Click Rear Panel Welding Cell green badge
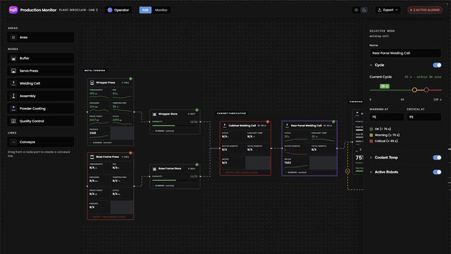This screenshot has height=254, width=451. [333, 121]
